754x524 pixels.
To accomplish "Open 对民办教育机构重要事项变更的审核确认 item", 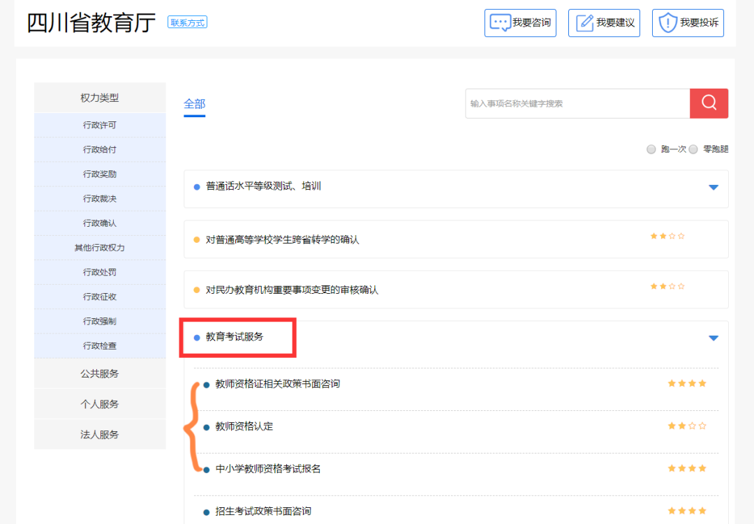I will (x=292, y=290).
